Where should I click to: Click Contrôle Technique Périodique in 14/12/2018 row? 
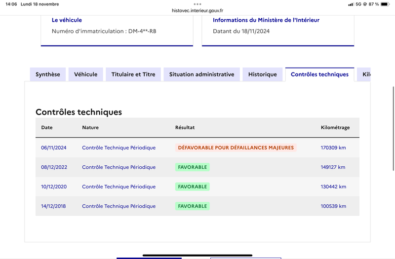118,206
